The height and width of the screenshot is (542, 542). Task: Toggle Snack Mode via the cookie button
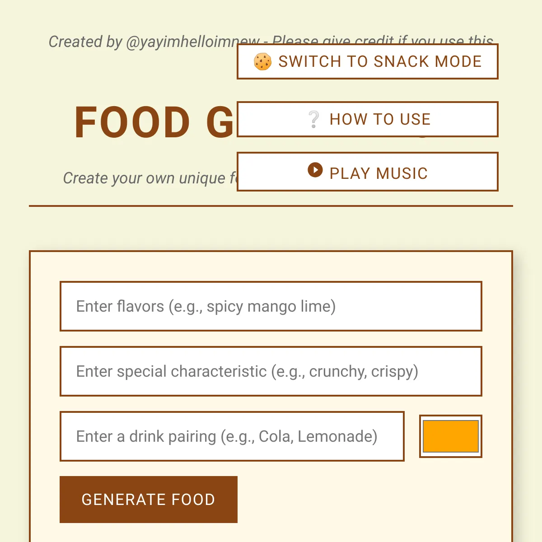point(367,62)
